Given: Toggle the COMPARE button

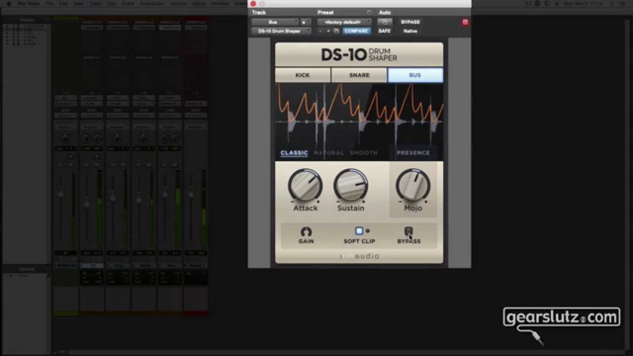Looking at the screenshot, I should [356, 31].
